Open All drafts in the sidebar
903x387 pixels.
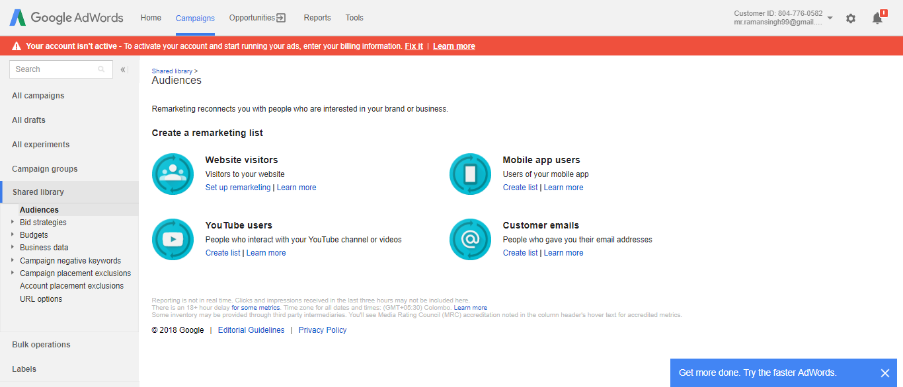pos(28,120)
